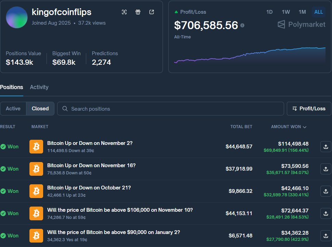Click the kingofcoinflips username
The height and width of the screenshot is (247, 332).
click(x=61, y=12)
